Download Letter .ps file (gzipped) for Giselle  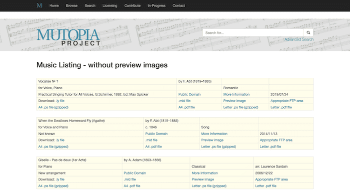[209, 186]
